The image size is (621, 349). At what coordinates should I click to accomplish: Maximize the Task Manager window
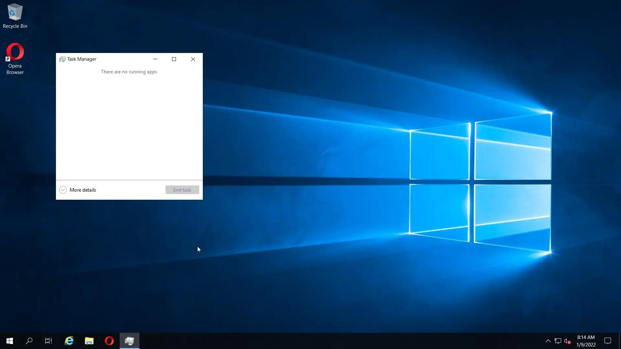coord(174,59)
